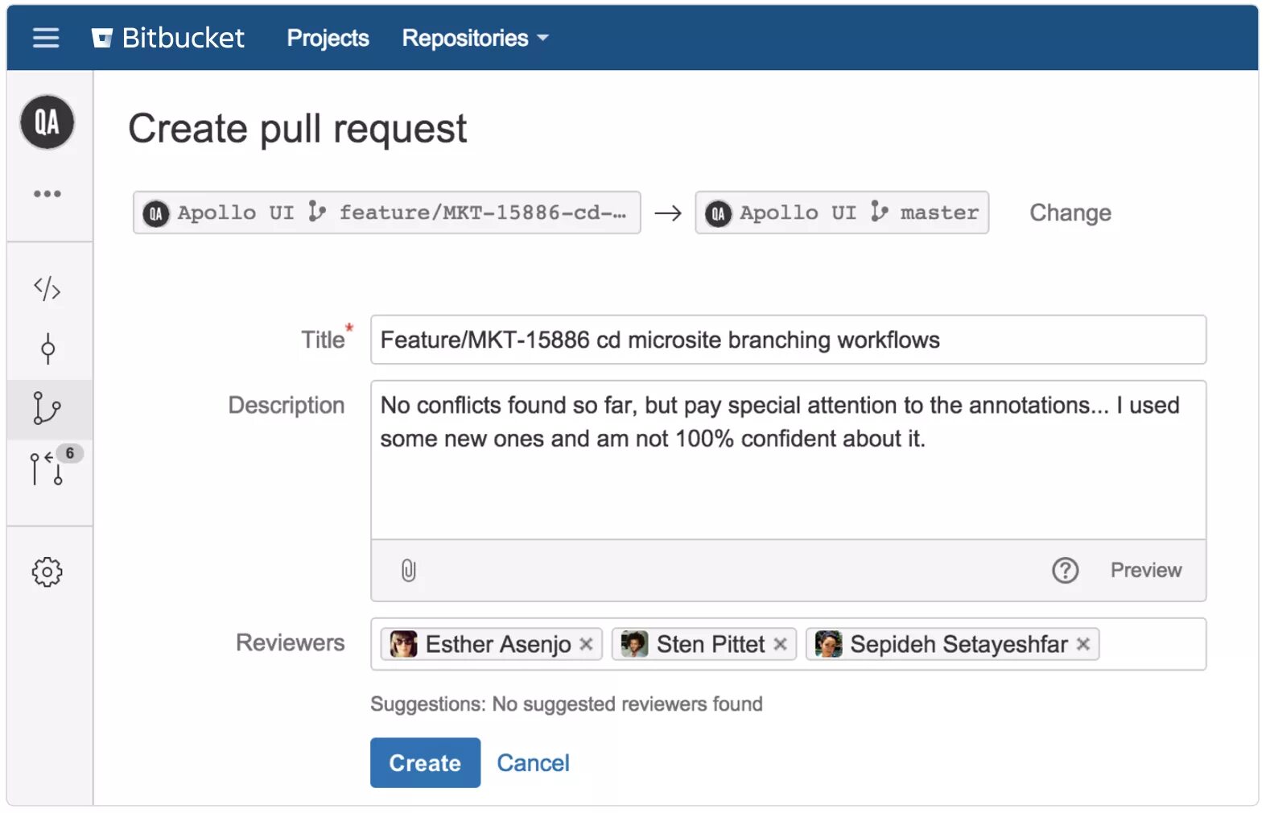Go to Projects in the top navigation
The height and width of the screenshot is (813, 1270).
tap(328, 38)
